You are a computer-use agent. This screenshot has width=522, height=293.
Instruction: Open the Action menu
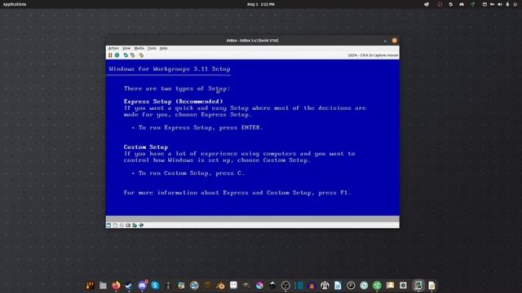113,48
